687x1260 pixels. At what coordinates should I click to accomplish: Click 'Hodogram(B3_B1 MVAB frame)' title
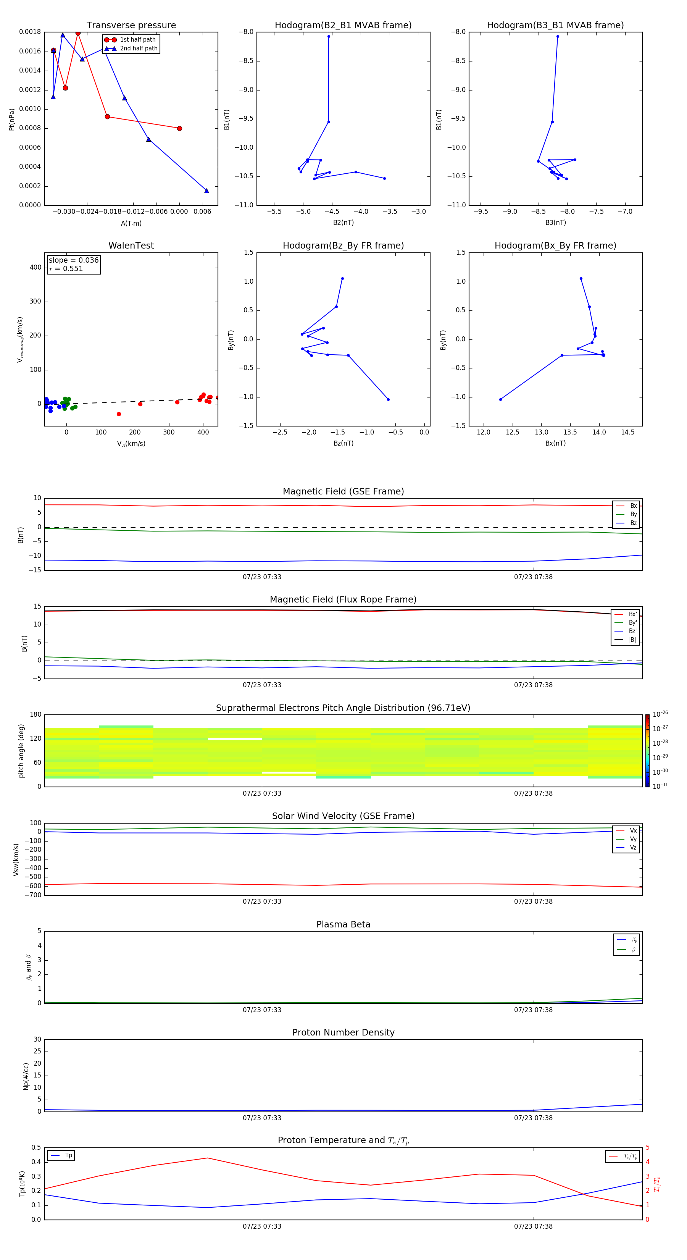555,26
